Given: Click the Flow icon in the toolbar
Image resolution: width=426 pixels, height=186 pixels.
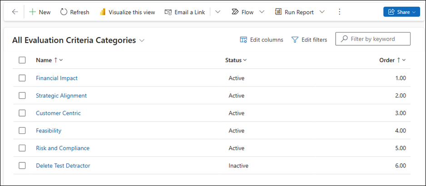Looking at the screenshot, I should click(235, 12).
